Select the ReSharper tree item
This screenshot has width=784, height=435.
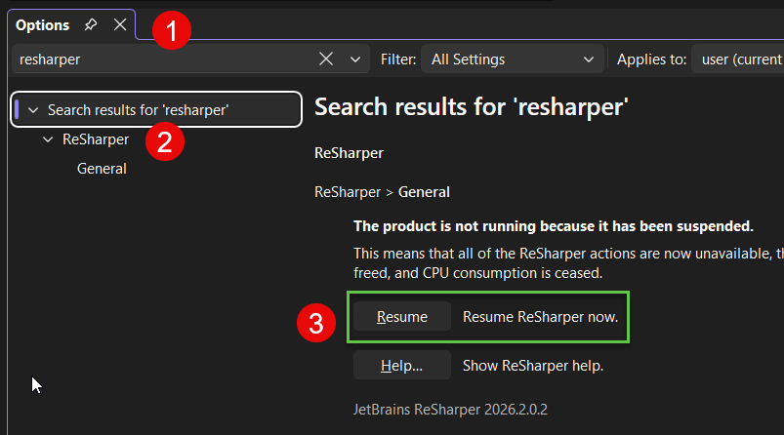[x=96, y=139]
